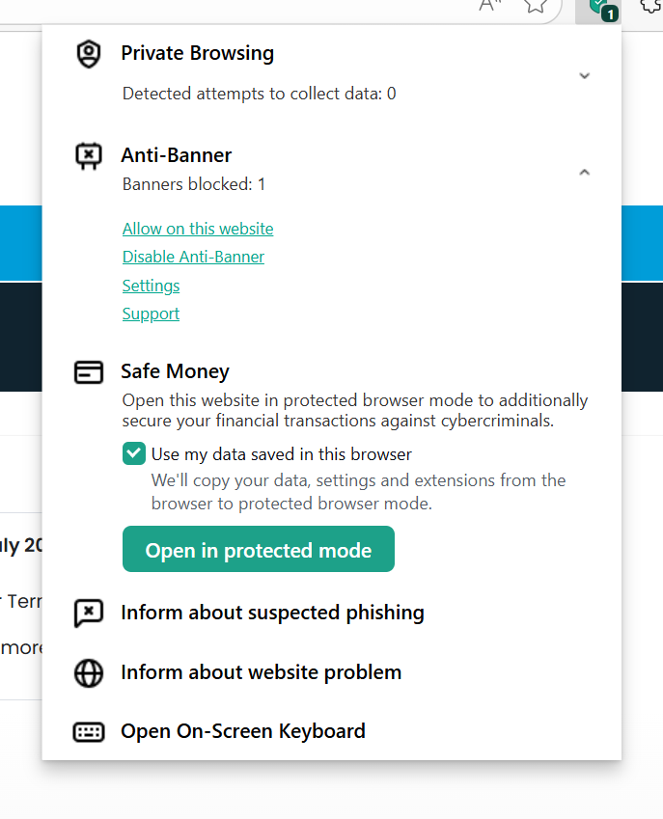This screenshot has width=663, height=819.
Task: Click the text size icon in the toolbar
Action: [x=488, y=8]
